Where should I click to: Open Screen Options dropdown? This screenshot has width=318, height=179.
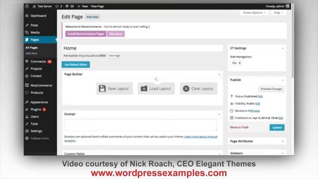[254, 12]
